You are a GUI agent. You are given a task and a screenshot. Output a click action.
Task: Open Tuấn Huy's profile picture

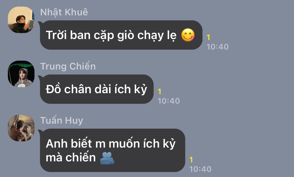[x=21, y=128]
